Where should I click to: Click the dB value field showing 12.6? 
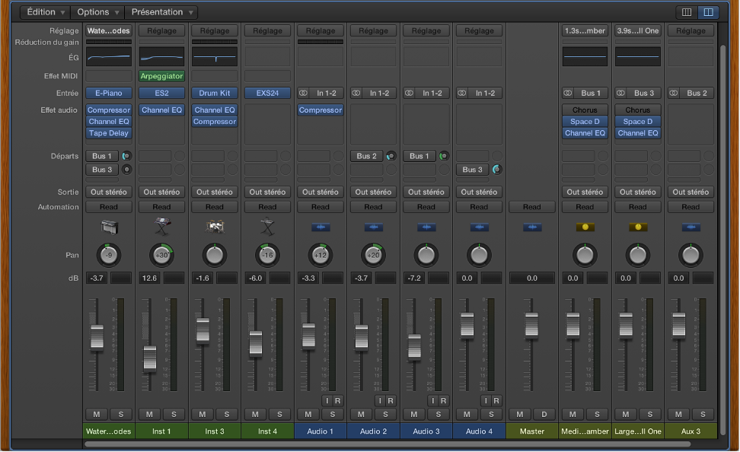coord(149,278)
